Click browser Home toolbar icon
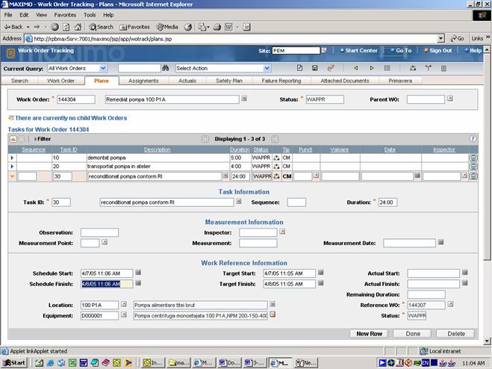Screen dimensions: 492x369 tap(78, 27)
